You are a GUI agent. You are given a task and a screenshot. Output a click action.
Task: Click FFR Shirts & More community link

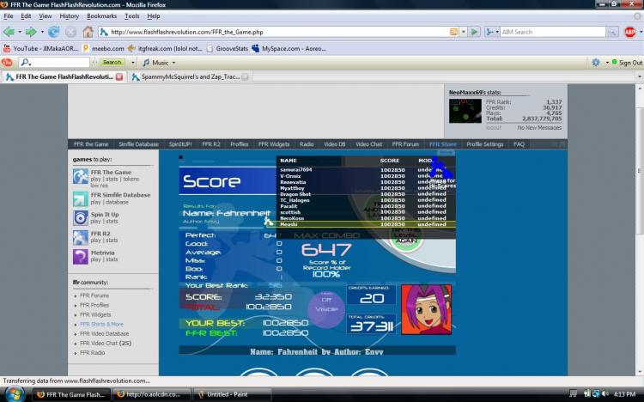(101, 324)
